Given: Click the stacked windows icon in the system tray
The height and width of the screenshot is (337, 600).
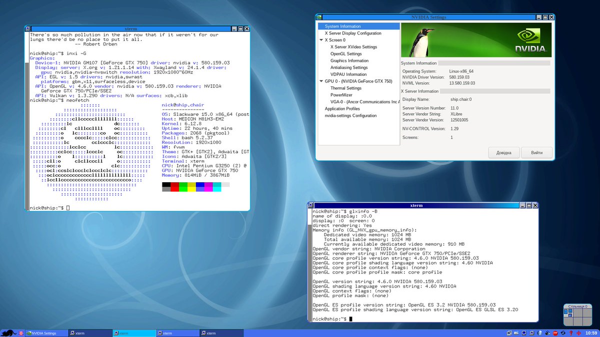Looking at the screenshot, I should tap(509, 333).
